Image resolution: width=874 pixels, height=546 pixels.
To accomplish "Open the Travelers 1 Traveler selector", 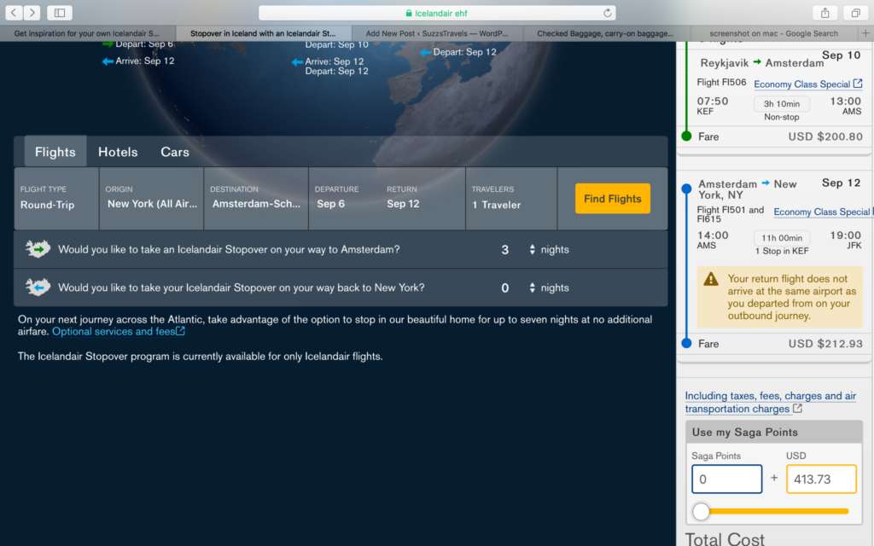I will click(x=511, y=198).
